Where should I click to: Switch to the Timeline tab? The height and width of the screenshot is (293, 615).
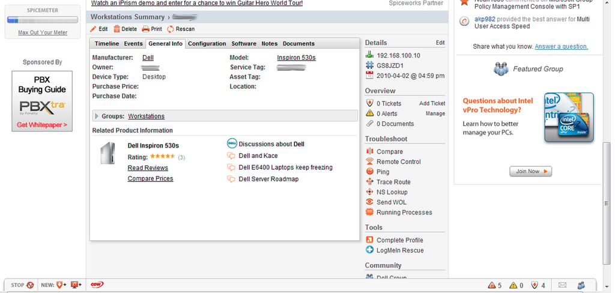[x=107, y=44]
